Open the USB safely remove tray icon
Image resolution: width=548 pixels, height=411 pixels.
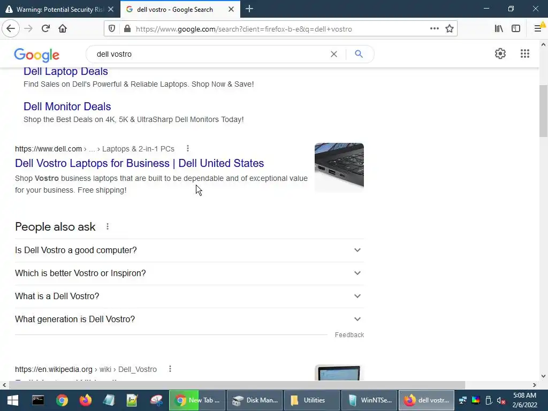(489, 400)
